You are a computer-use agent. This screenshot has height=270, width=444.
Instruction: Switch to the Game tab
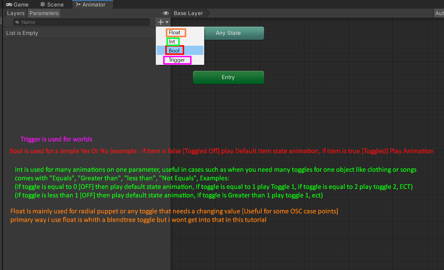17,4
